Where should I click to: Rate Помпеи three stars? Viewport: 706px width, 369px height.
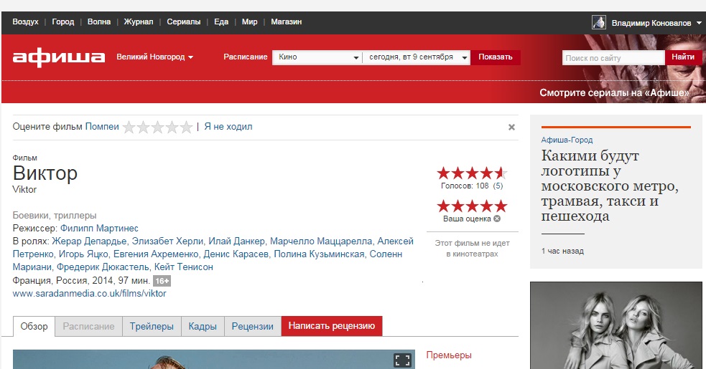[157, 128]
